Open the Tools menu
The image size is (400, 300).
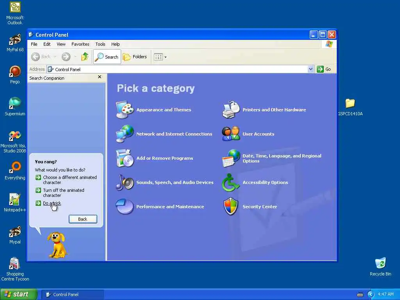pyautogui.click(x=100, y=44)
